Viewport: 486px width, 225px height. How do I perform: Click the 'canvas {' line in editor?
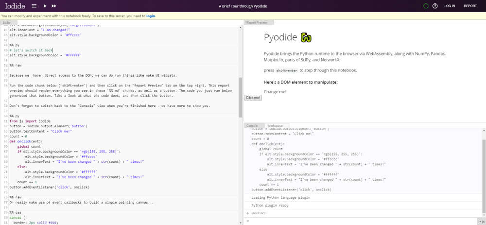[x=17, y=217]
